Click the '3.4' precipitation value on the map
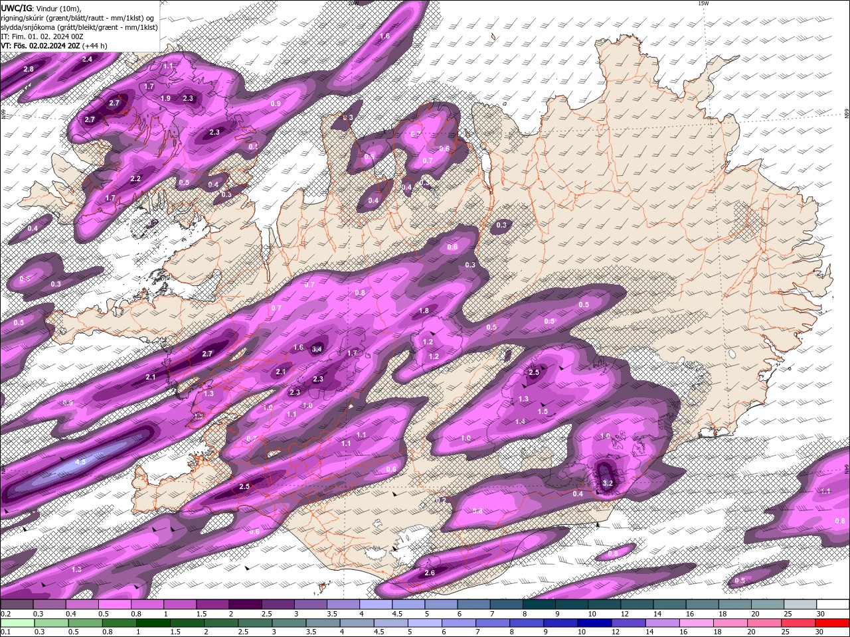This screenshot has width=850, height=637. point(317,349)
